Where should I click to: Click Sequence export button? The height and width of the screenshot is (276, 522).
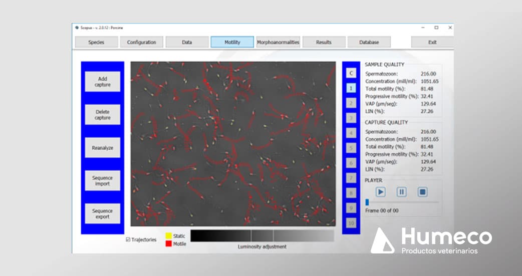102,214
